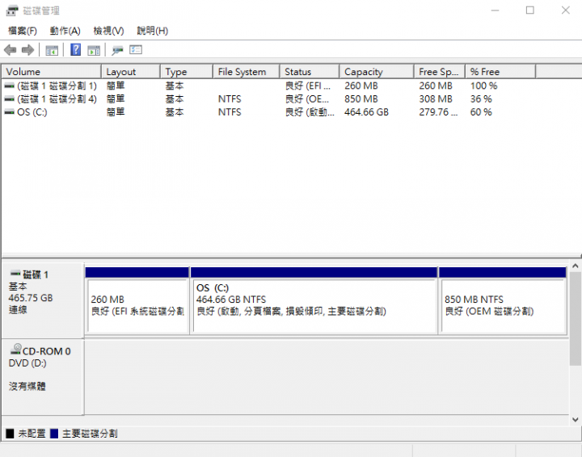Click the 60 % free cell
This screenshot has height=457, width=582.
[x=481, y=112]
